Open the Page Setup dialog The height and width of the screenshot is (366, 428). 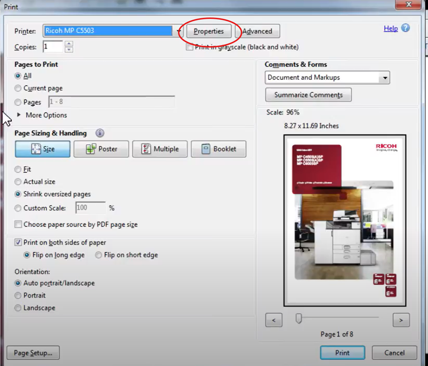[x=33, y=353]
